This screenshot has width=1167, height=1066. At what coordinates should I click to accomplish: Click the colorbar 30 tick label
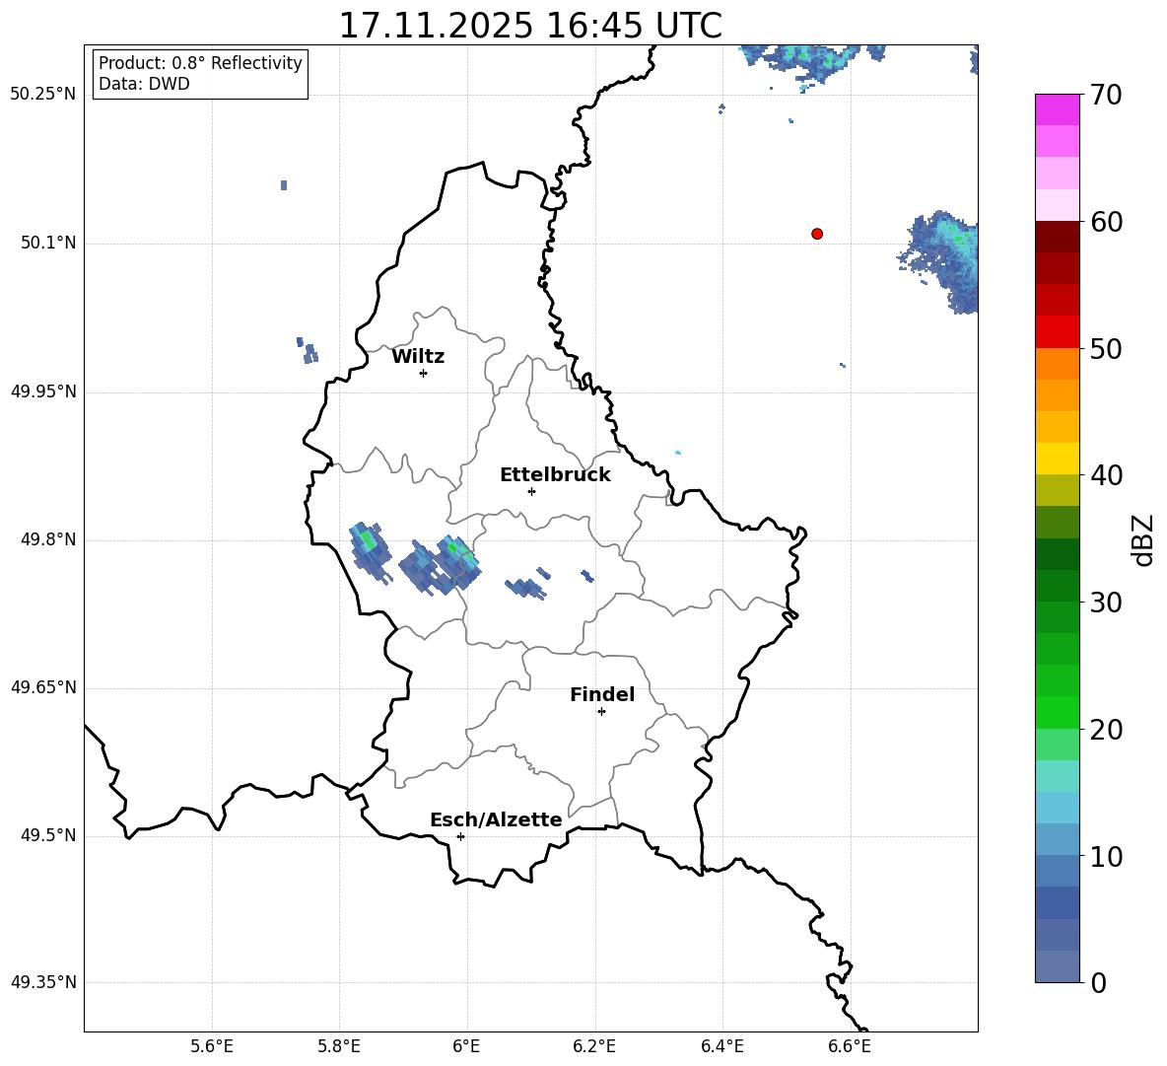pyautogui.click(x=1107, y=603)
